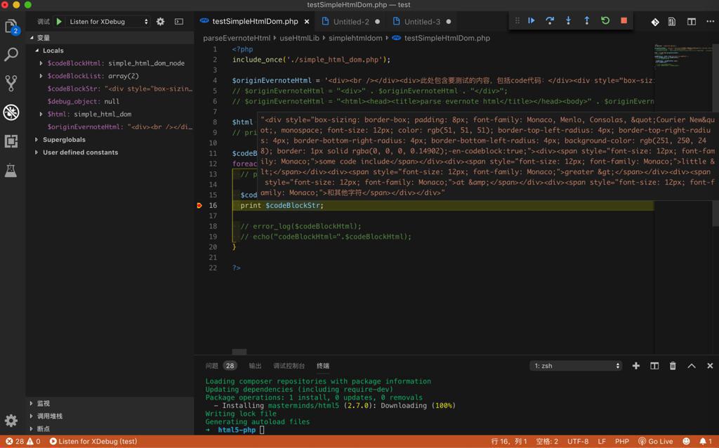
Task: Click Go Live in the status bar
Action: coord(654,442)
